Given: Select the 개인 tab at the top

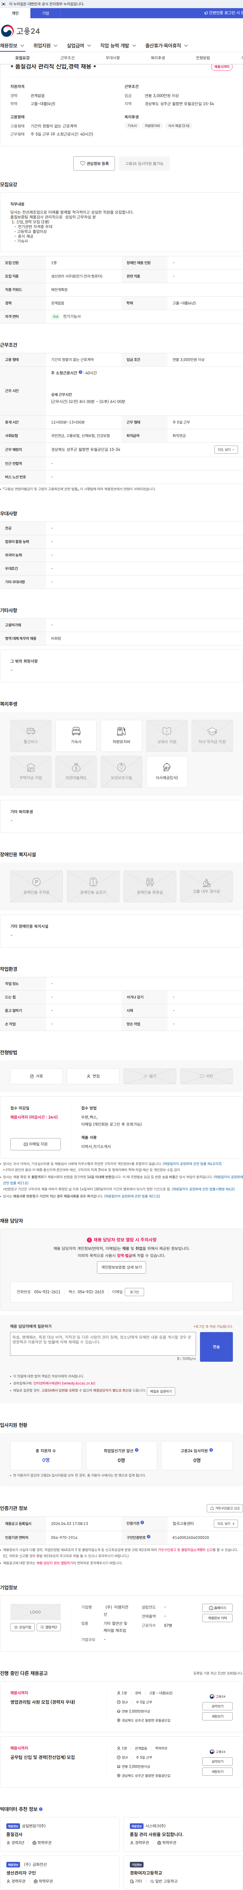Looking at the screenshot, I should pyautogui.click(x=15, y=13).
